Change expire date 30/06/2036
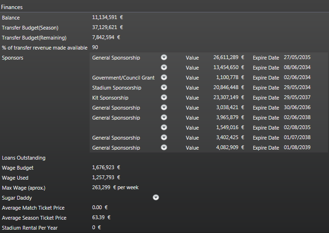Screen dimensions: 329x233 297,107
